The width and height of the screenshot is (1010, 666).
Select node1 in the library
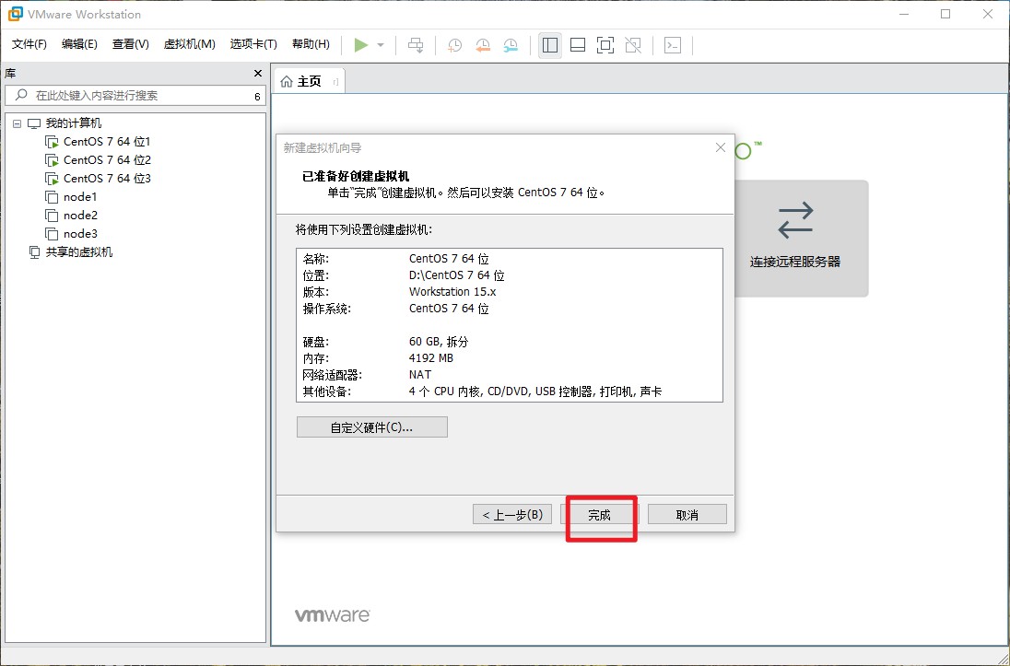(80, 197)
